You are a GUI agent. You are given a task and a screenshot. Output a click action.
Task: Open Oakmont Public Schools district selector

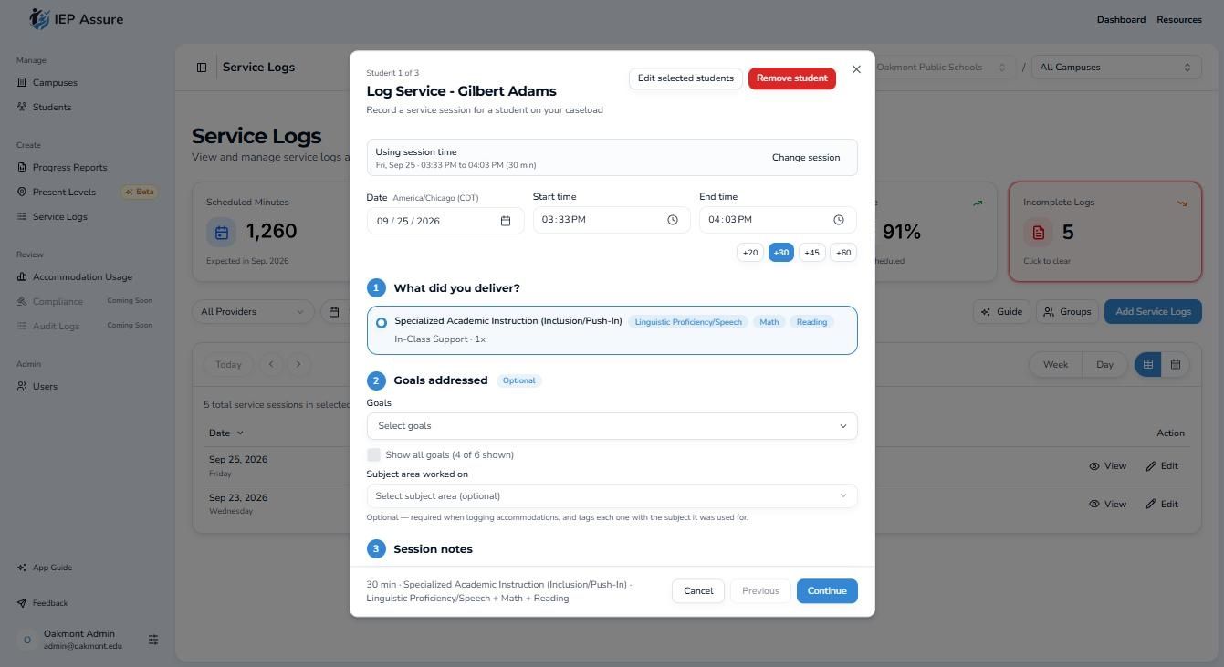[x=944, y=68]
